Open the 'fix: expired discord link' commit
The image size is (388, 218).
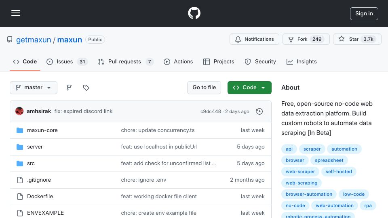pos(83,111)
